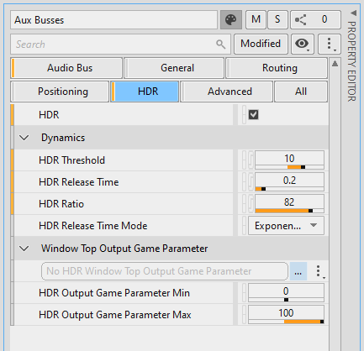Click the share references icon
The image size is (364, 351).
pos(300,20)
